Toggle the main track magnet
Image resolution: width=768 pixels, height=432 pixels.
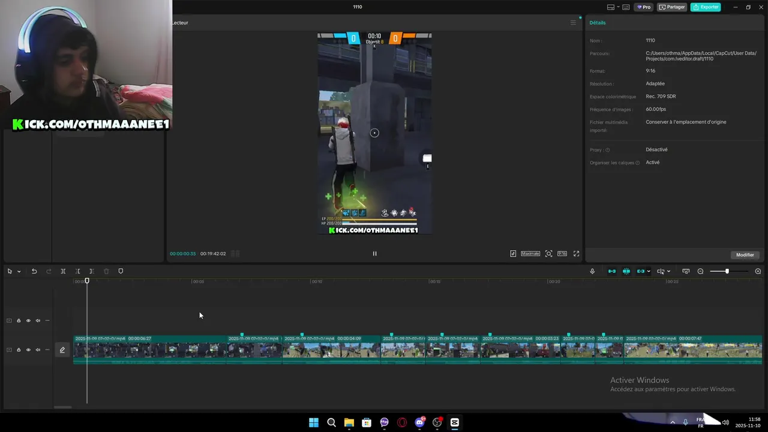click(x=612, y=271)
